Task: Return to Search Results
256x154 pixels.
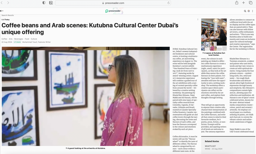Action: [7, 15]
